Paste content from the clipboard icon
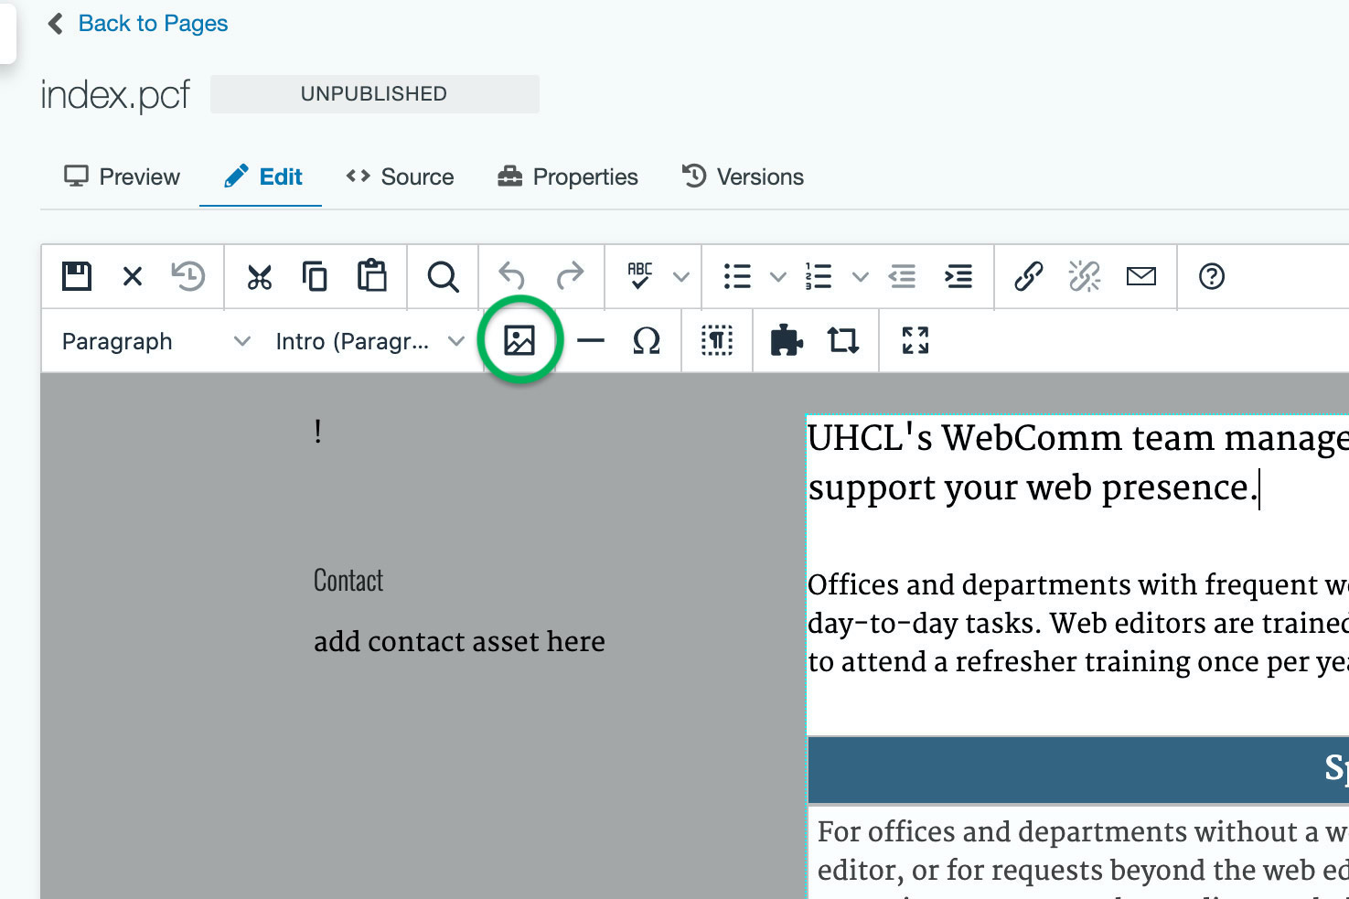 coord(372,276)
